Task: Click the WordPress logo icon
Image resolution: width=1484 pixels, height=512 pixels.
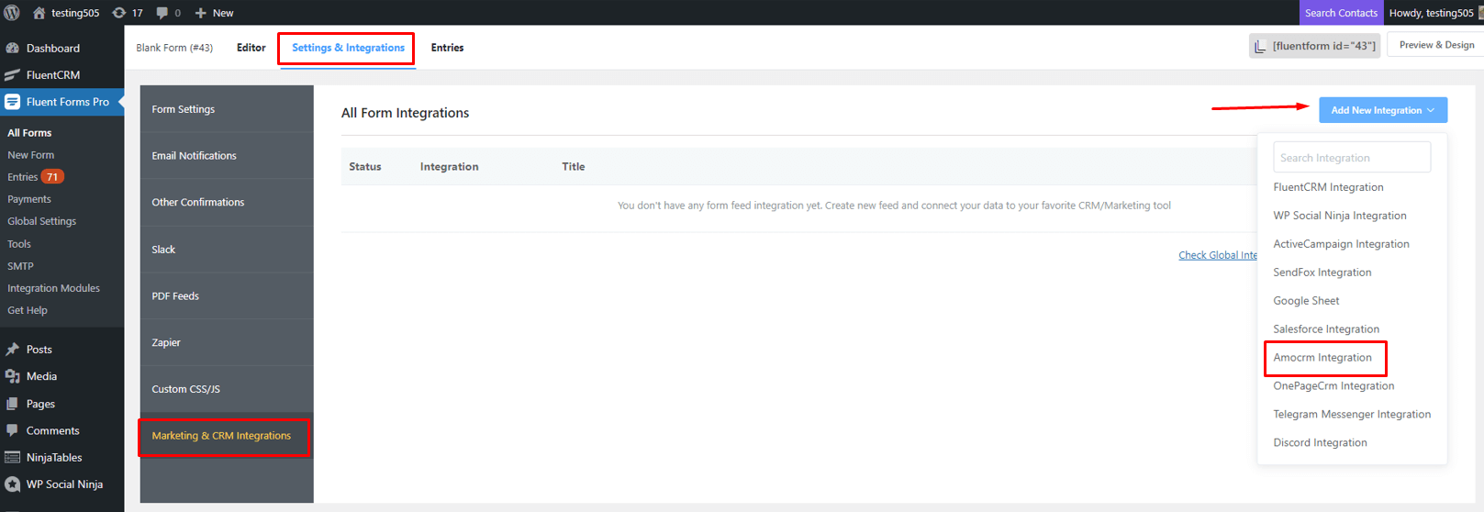Action: [12, 13]
